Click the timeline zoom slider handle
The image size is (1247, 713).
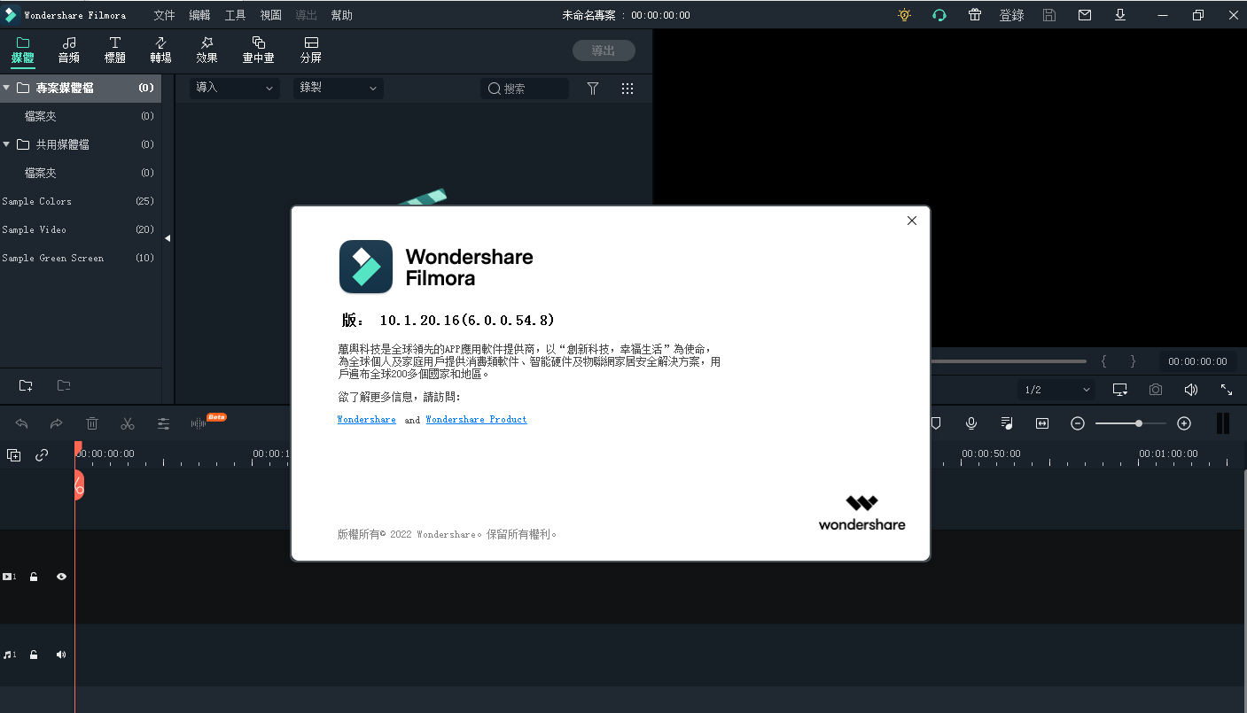[x=1139, y=423]
